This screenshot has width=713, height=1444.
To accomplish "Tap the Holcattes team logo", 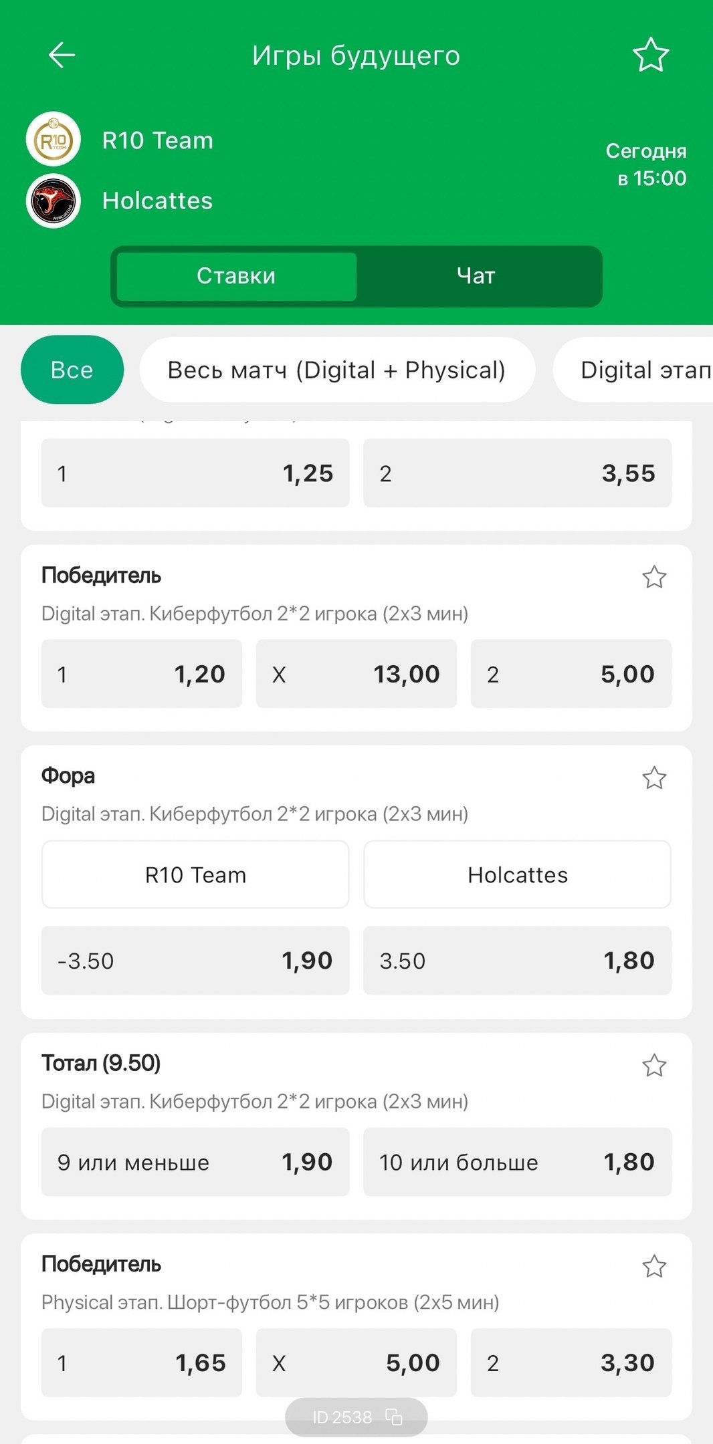I will (x=54, y=201).
